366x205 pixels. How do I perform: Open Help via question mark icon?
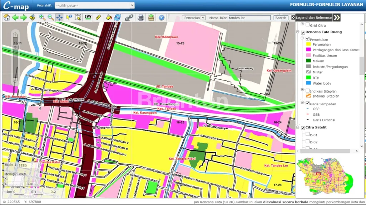coord(162,17)
